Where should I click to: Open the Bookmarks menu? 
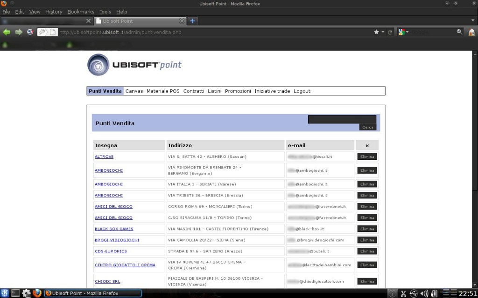pyautogui.click(x=81, y=12)
